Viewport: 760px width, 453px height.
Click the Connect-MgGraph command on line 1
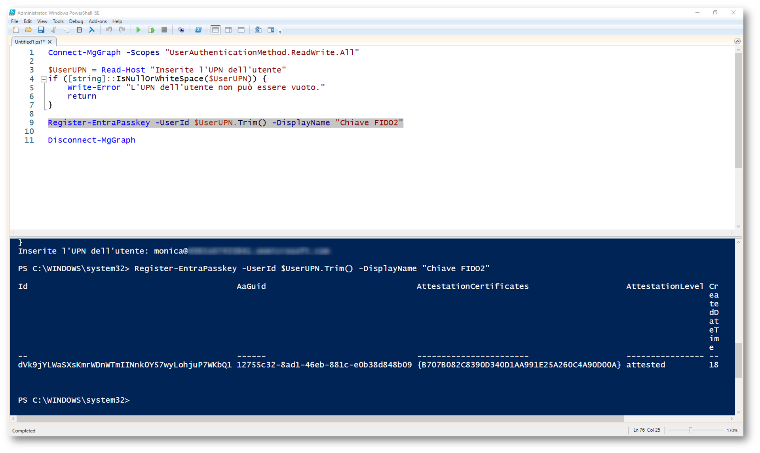[84, 53]
